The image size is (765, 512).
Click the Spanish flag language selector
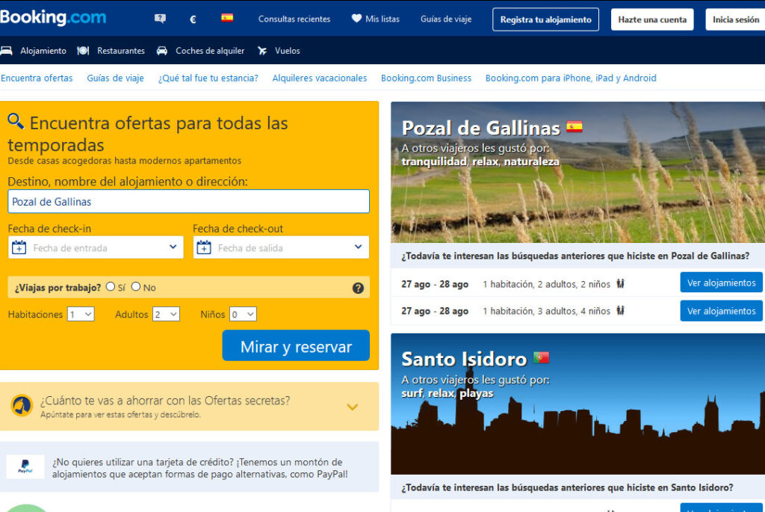pyautogui.click(x=227, y=18)
